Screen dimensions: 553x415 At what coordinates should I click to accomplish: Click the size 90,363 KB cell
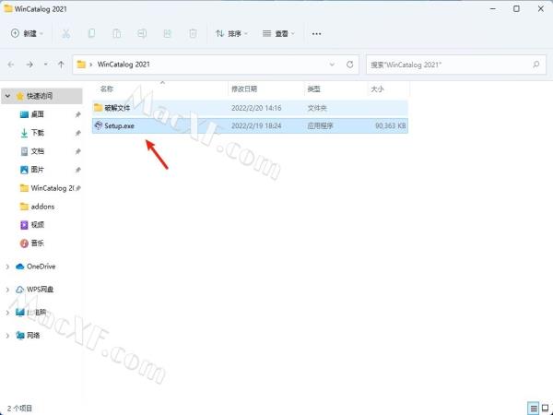click(x=390, y=125)
